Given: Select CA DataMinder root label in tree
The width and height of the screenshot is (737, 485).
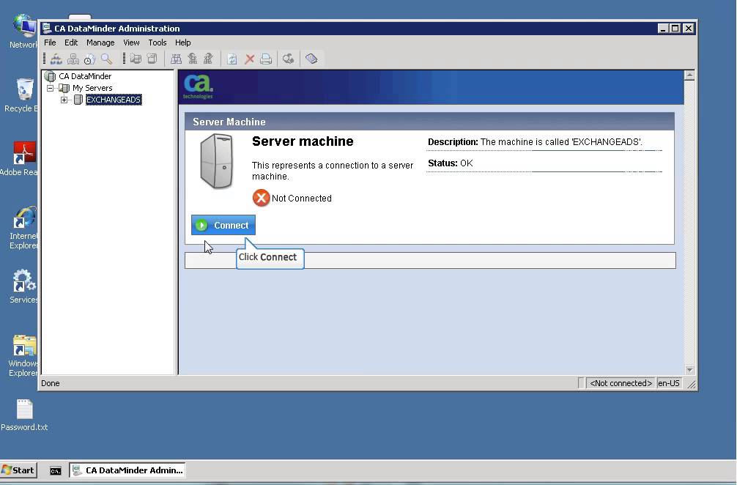Looking at the screenshot, I should tap(85, 76).
